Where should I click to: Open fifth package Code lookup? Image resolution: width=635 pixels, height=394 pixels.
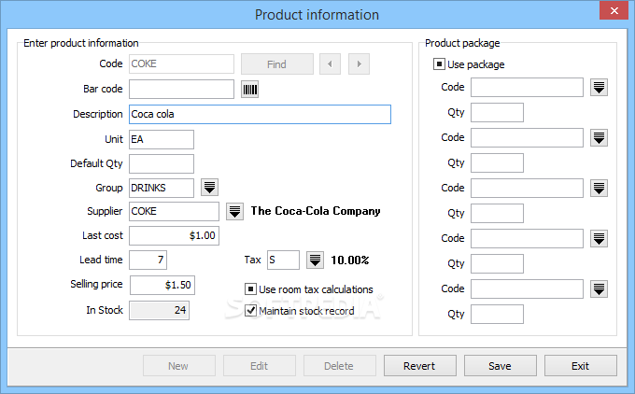tap(599, 289)
